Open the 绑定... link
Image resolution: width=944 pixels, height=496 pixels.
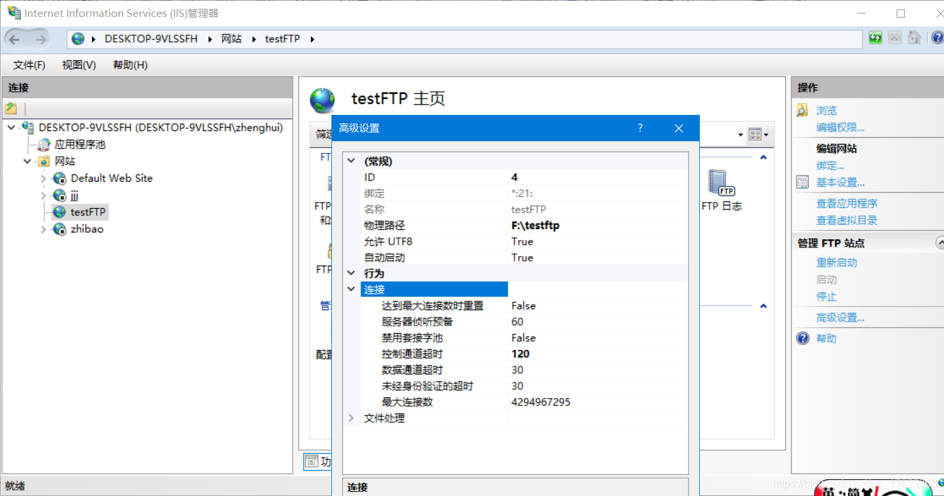pyautogui.click(x=830, y=166)
